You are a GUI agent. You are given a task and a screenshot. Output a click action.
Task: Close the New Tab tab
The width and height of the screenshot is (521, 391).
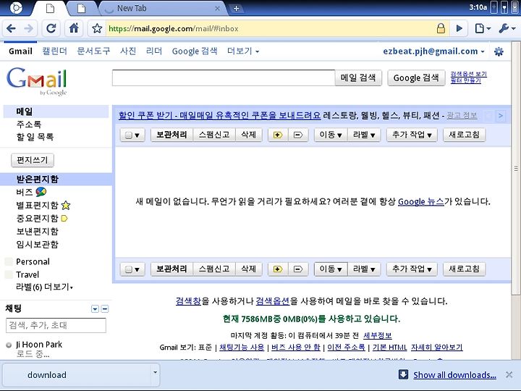coord(217,8)
